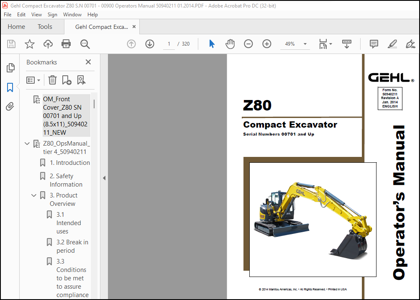Open the Attachments panel

pyautogui.click(x=10, y=107)
